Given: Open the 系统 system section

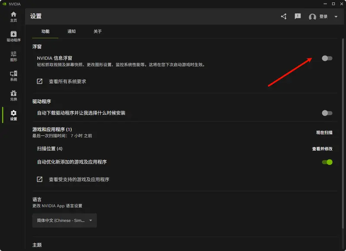Looking at the screenshot, I should 13,76.
